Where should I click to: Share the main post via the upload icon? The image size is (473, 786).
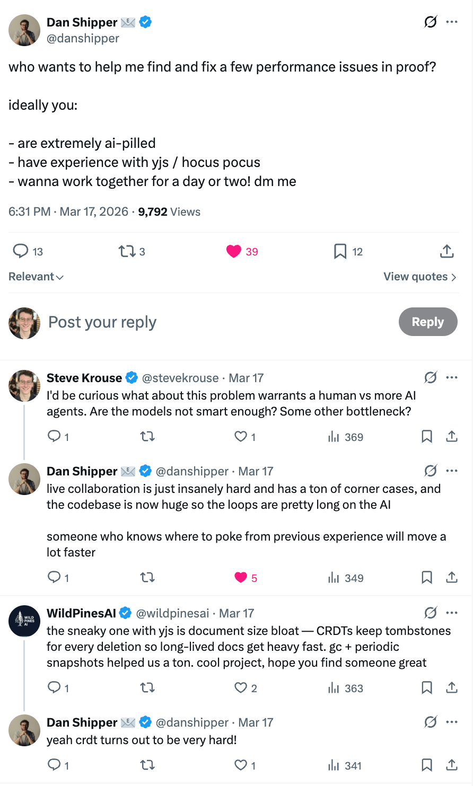click(447, 251)
